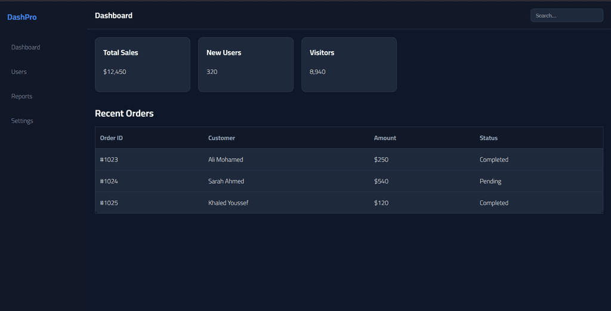Select customer Khaled Youssef
This screenshot has height=311, width=611.
pyautogui.click(x=228, y=203)
